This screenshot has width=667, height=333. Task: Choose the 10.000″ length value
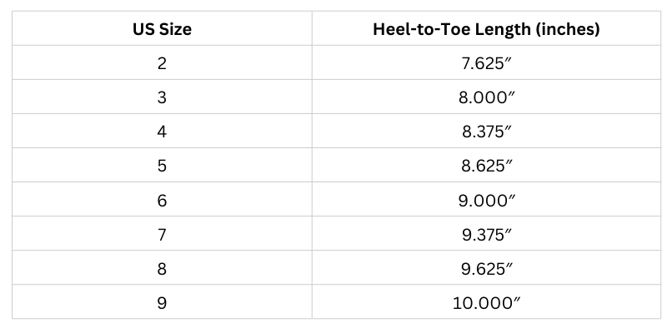(485, 302)
